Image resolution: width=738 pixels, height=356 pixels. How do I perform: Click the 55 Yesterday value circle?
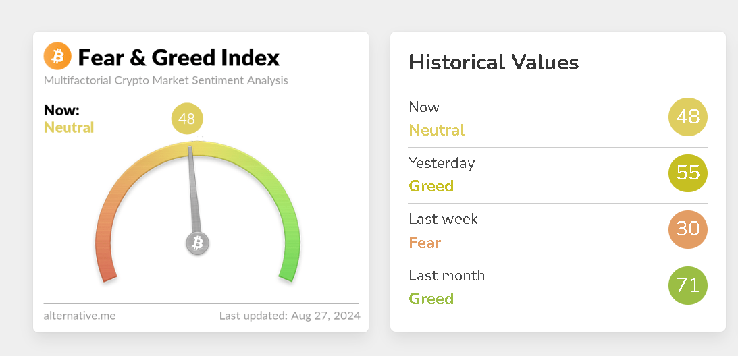point(687,173)
